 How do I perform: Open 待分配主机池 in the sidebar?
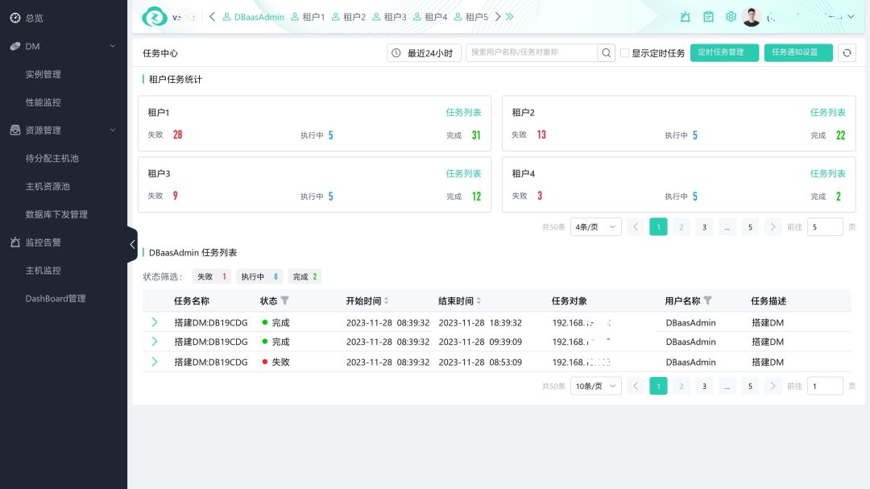click(52, 158)
